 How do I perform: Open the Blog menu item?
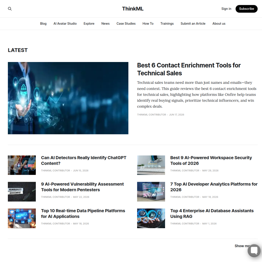tap(43, 24)
